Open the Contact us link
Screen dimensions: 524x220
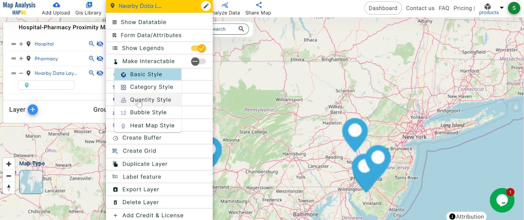[420, 8]
